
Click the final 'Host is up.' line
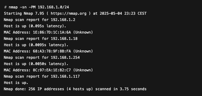16,83
